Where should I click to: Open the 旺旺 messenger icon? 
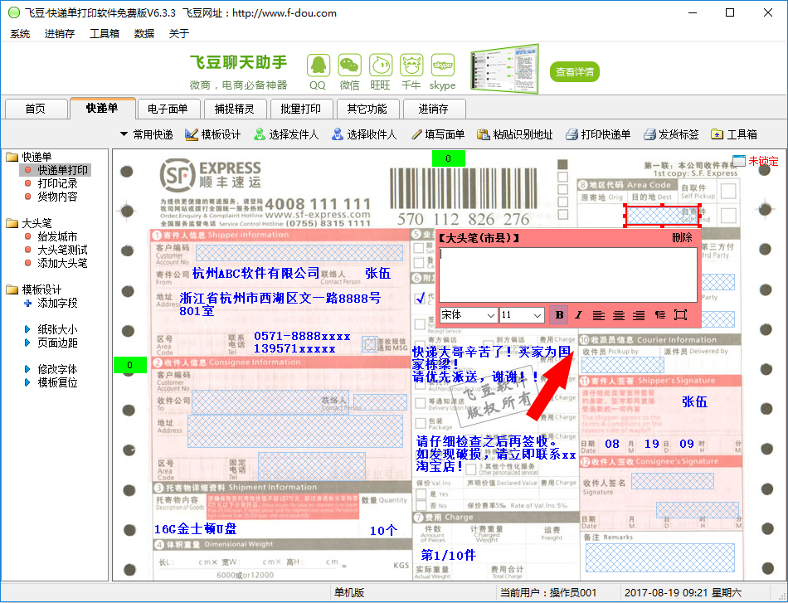381,66
